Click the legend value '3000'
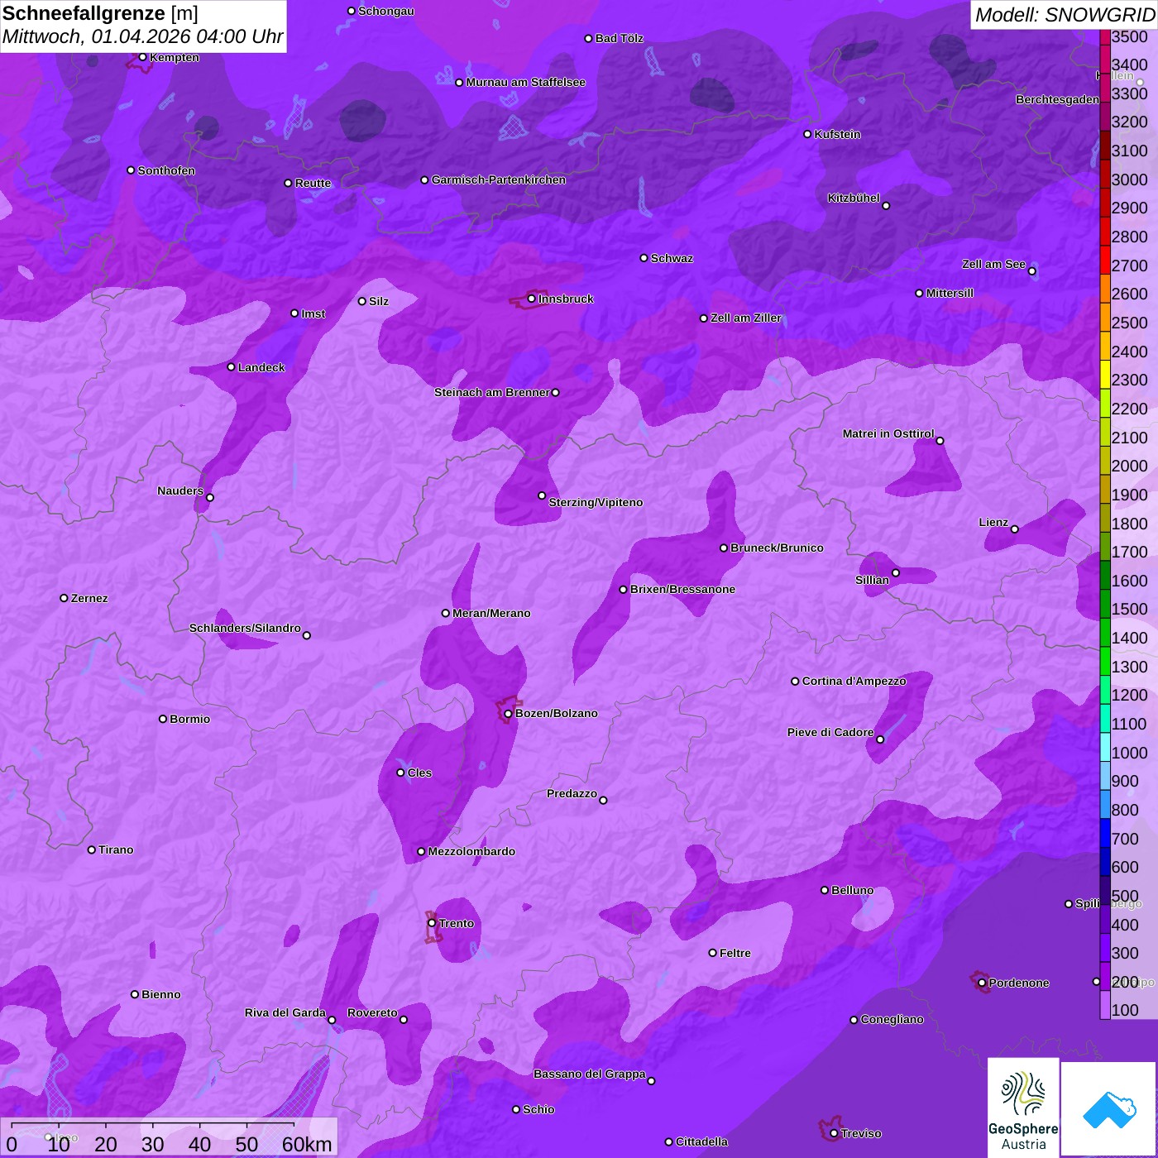This screenshot has width=1158, height=1158. 1130,179
